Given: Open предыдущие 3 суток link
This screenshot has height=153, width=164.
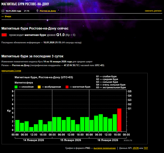Looking at the screenshot, I should point(11,71).
